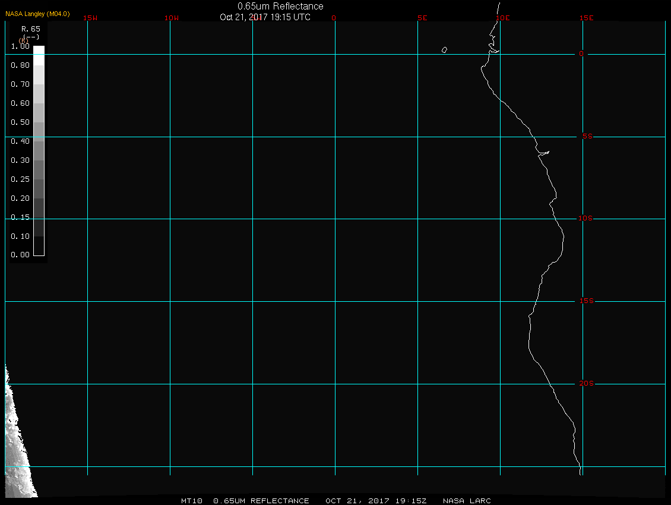Image resolution: width=671 pixels, height=505 pixels.
Task: Click the 'R.65' colorbar heading
Action: (x=31, y=29)
